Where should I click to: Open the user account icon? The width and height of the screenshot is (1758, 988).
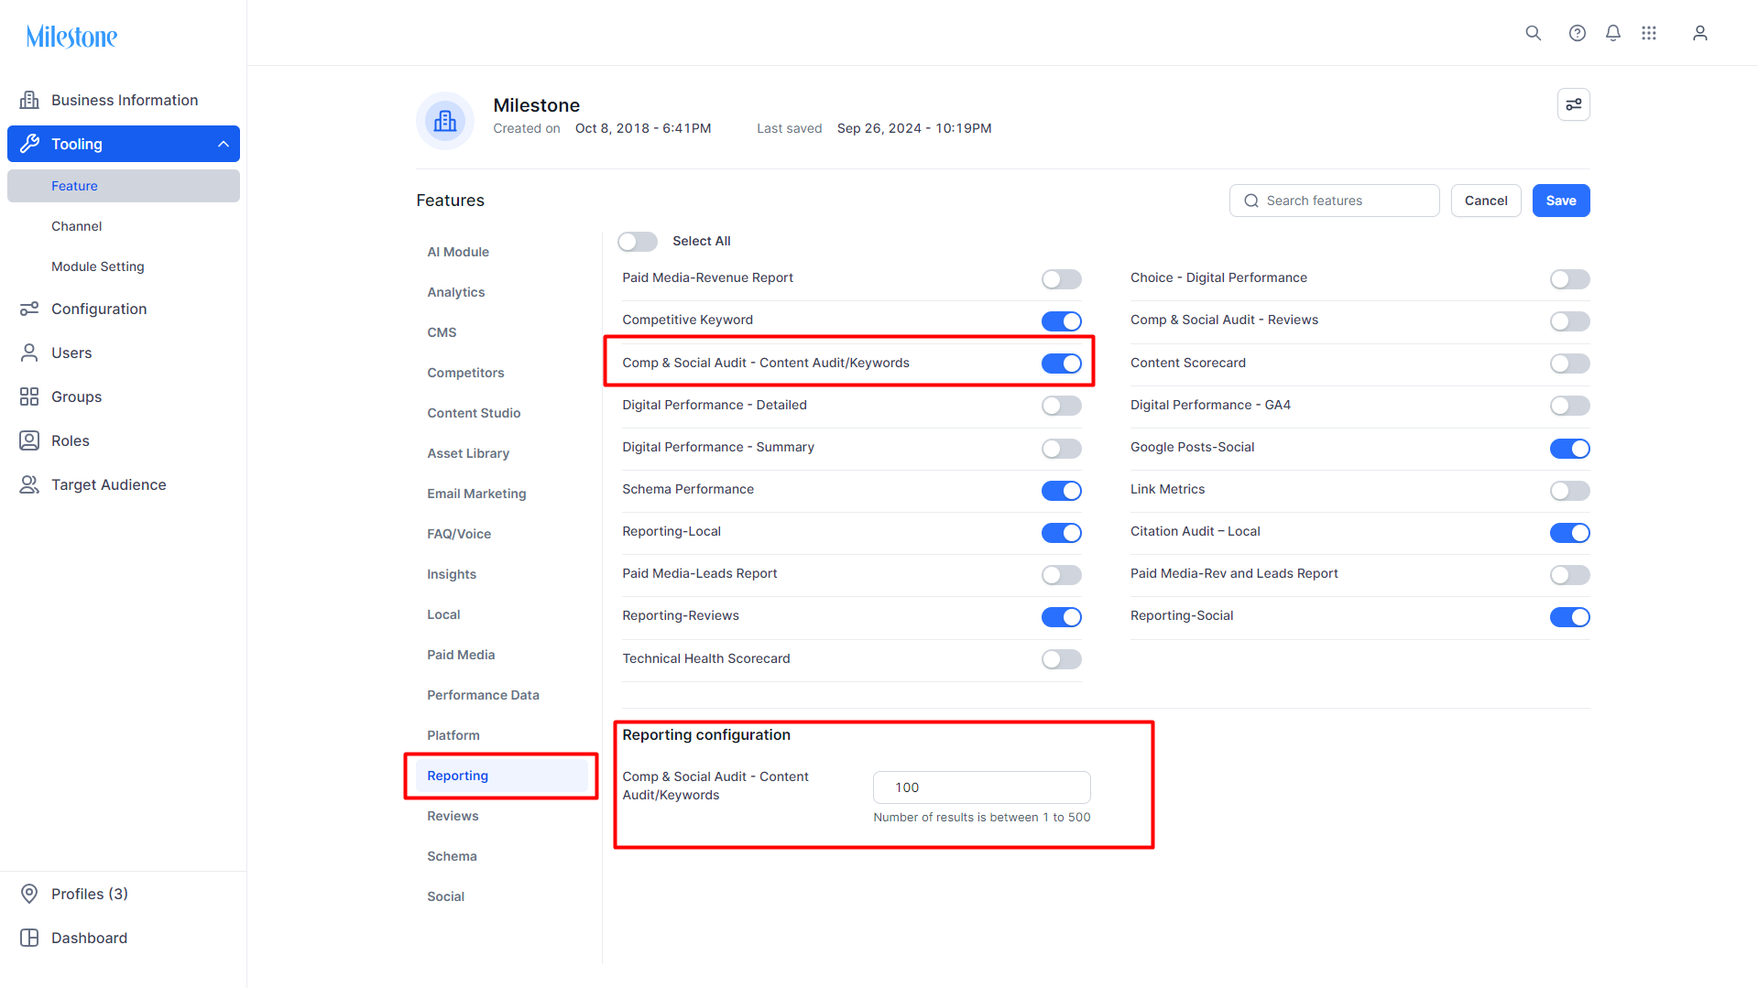pyautogui.click(x=1700, y=33)
